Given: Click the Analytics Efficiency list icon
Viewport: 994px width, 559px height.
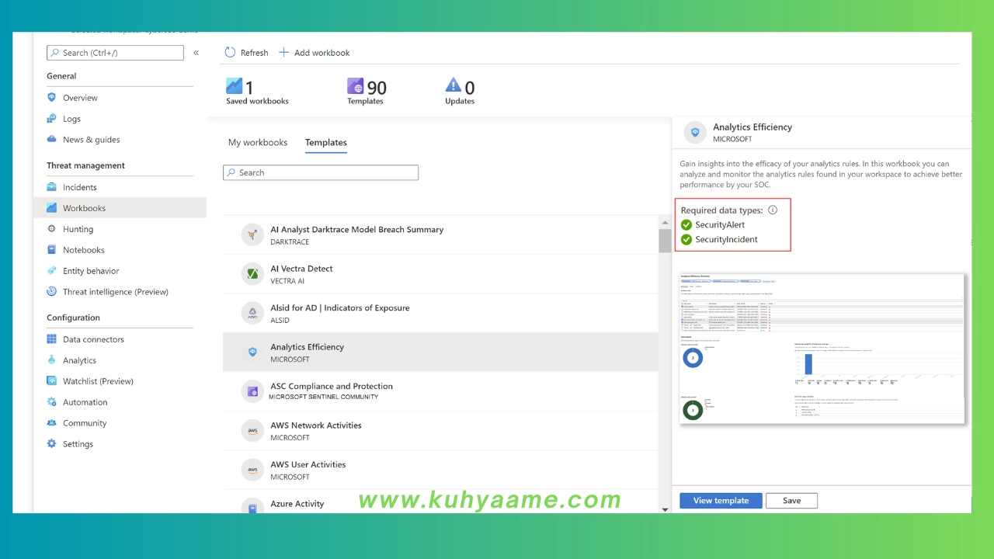Looking at the screenshot, I should [252, 352].
